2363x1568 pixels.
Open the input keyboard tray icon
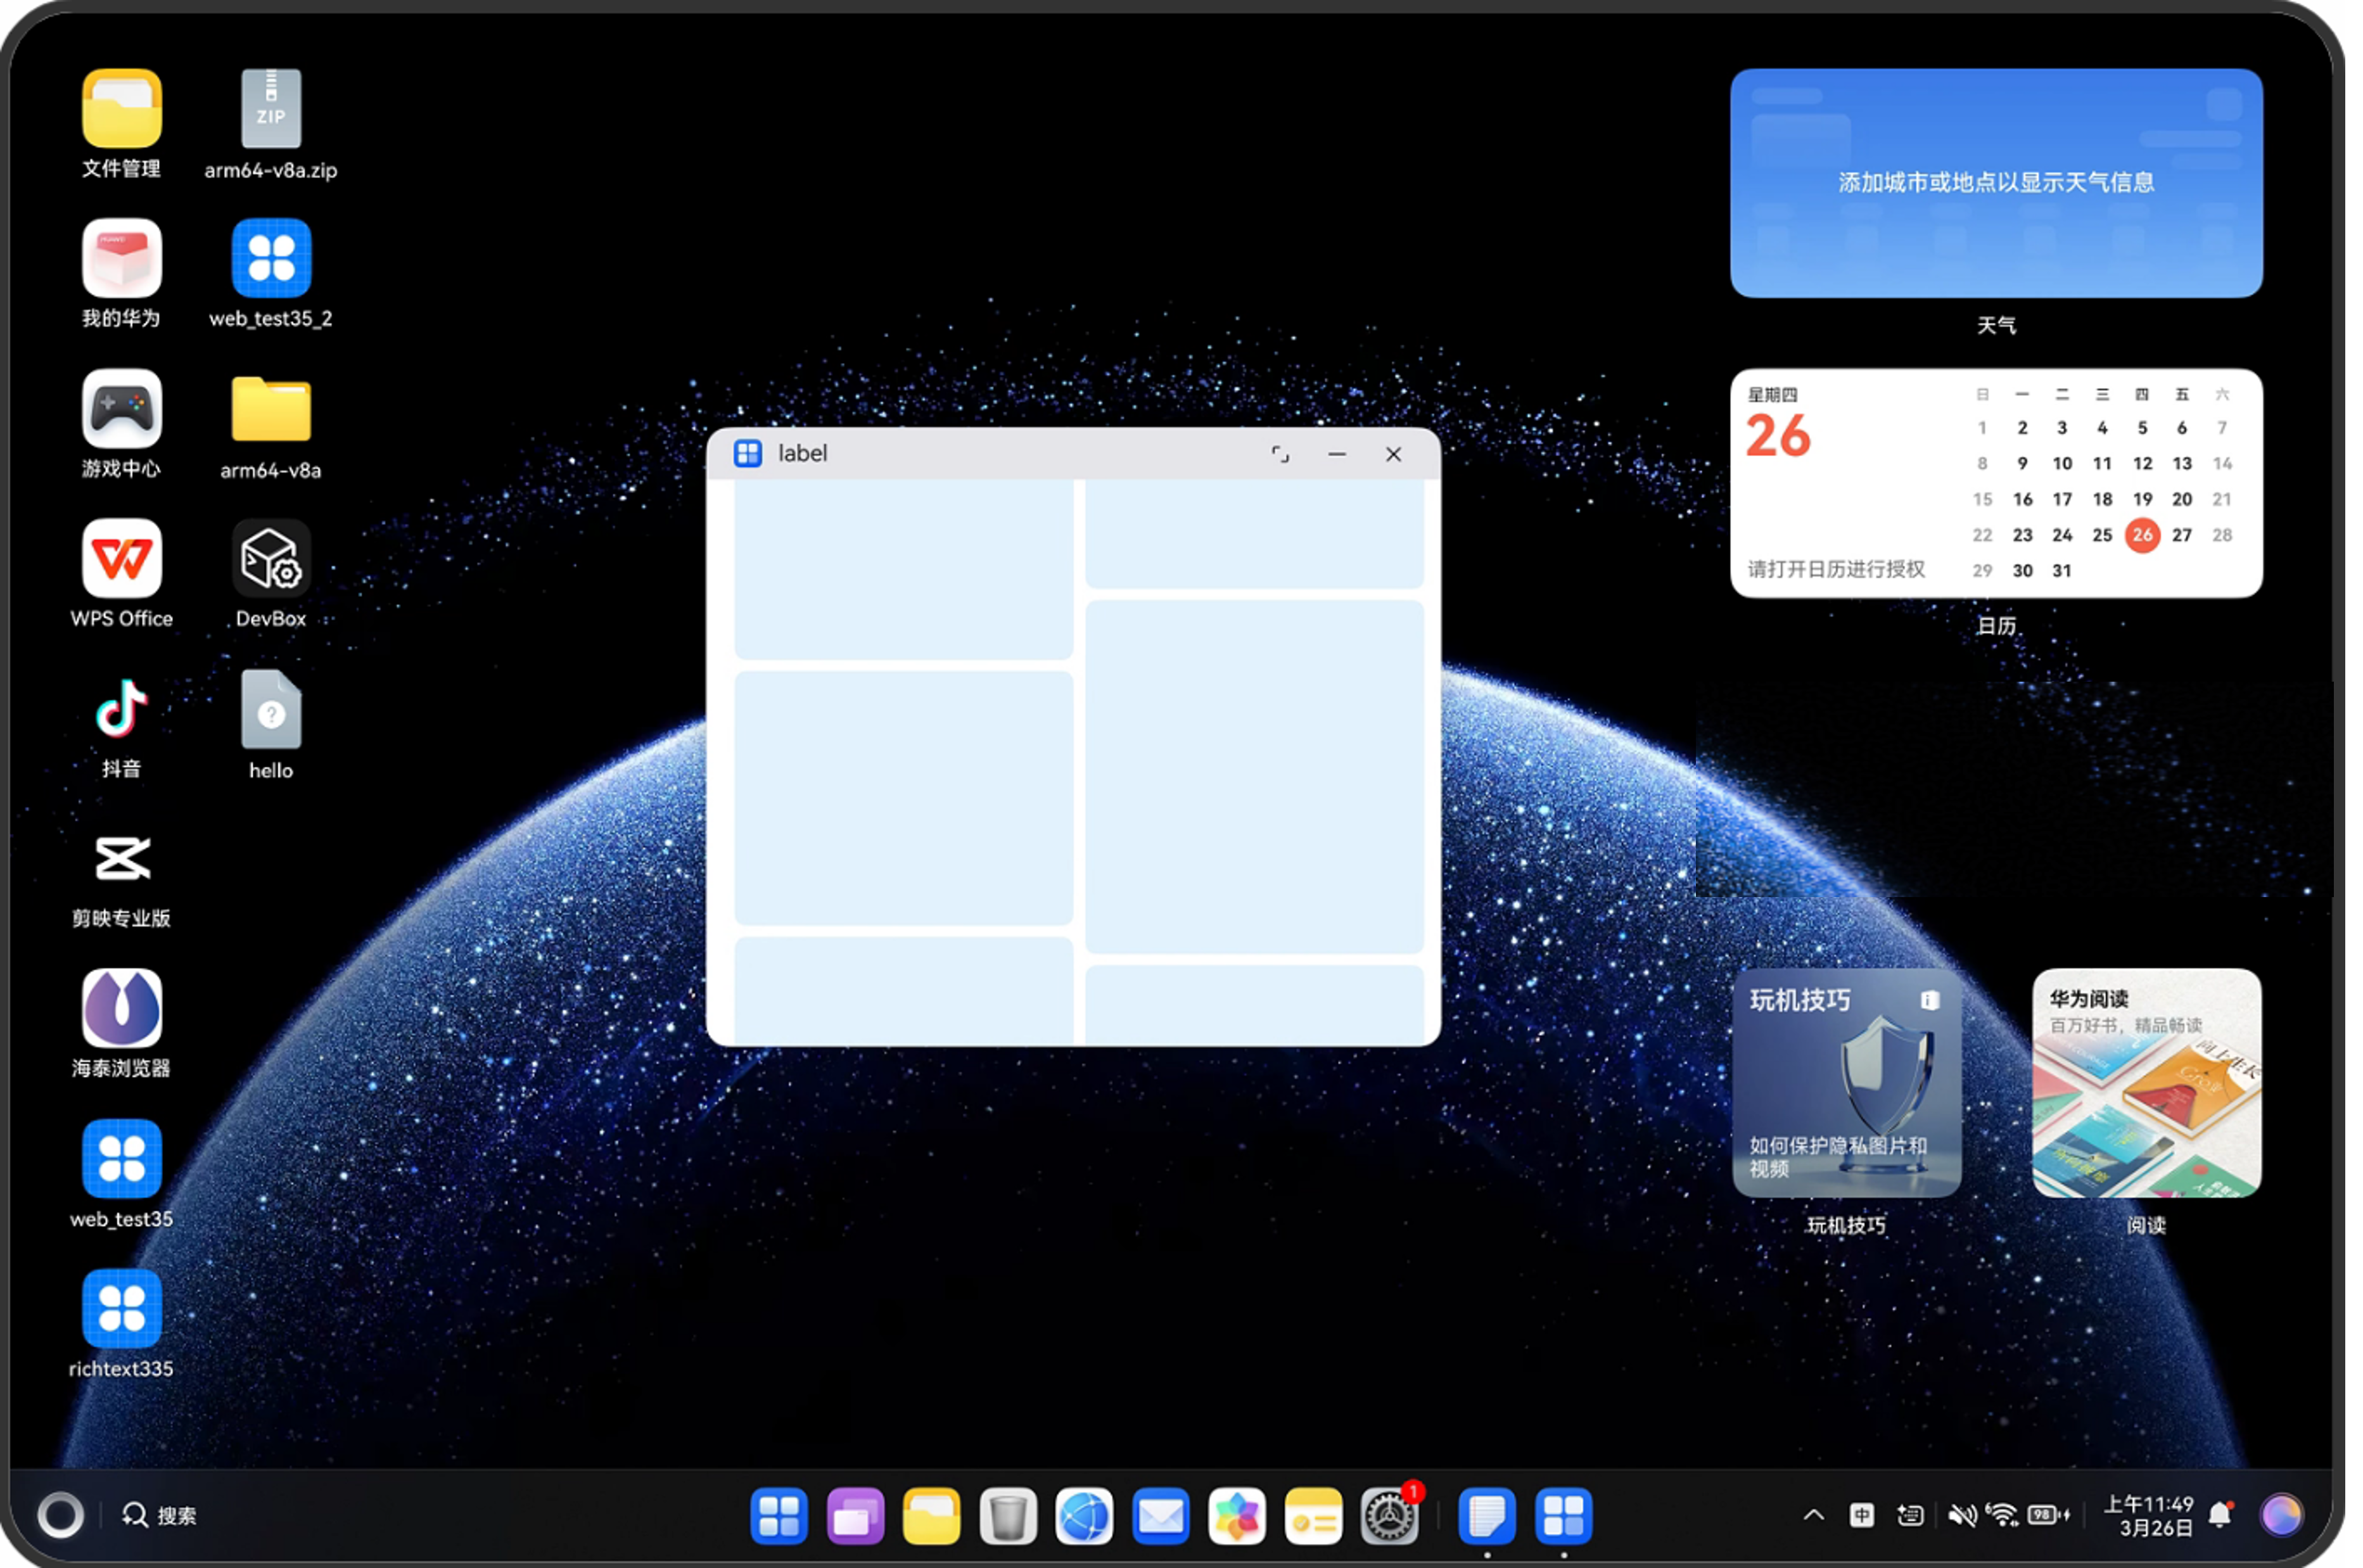pos(1910,1516)
